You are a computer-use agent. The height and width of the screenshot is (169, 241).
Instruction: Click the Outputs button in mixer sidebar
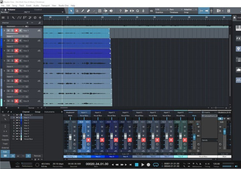coord(5,140)
